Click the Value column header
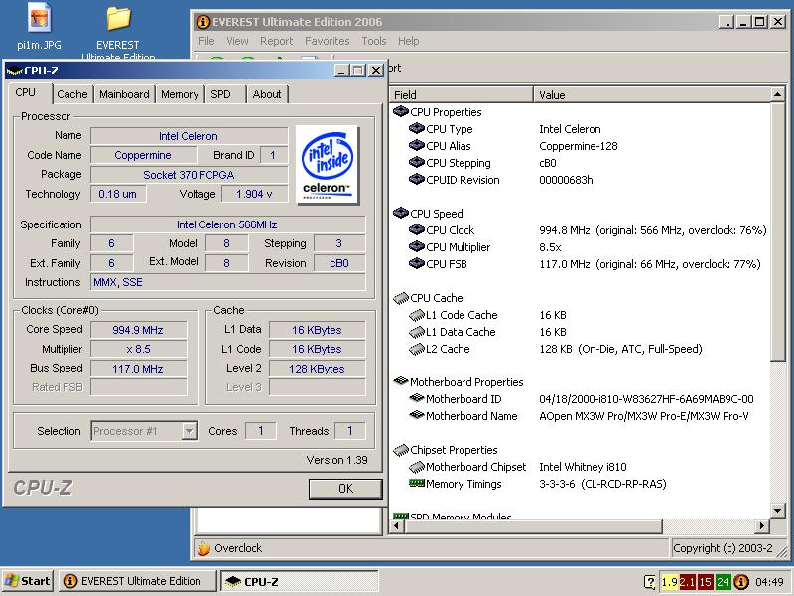The height and width of the screenshot is (596, 794). pyautogui.click(x=652, y=94)
